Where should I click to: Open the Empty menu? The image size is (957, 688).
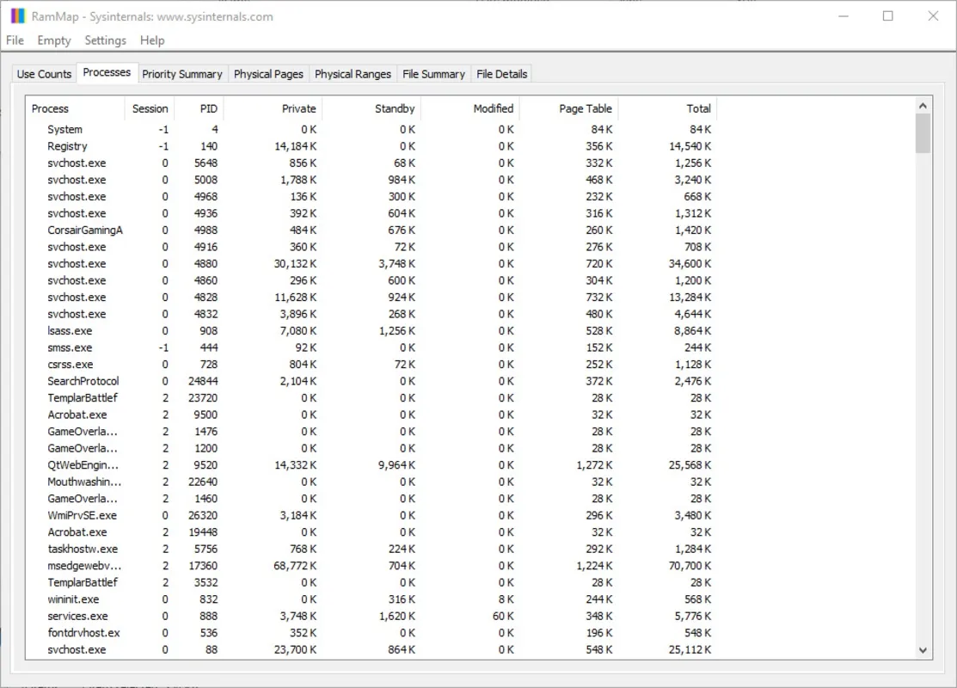[53, 40]
